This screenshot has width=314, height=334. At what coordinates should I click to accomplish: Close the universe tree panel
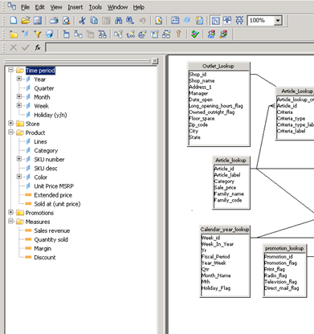click(155, 61)
